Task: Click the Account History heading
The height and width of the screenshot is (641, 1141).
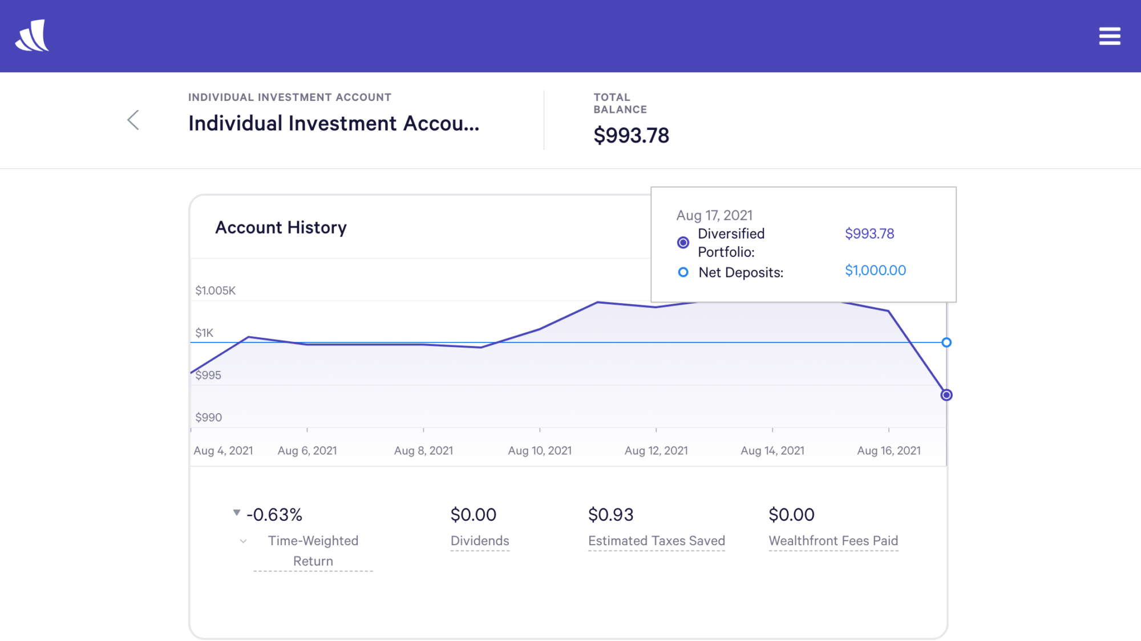Action: point(281,227)
